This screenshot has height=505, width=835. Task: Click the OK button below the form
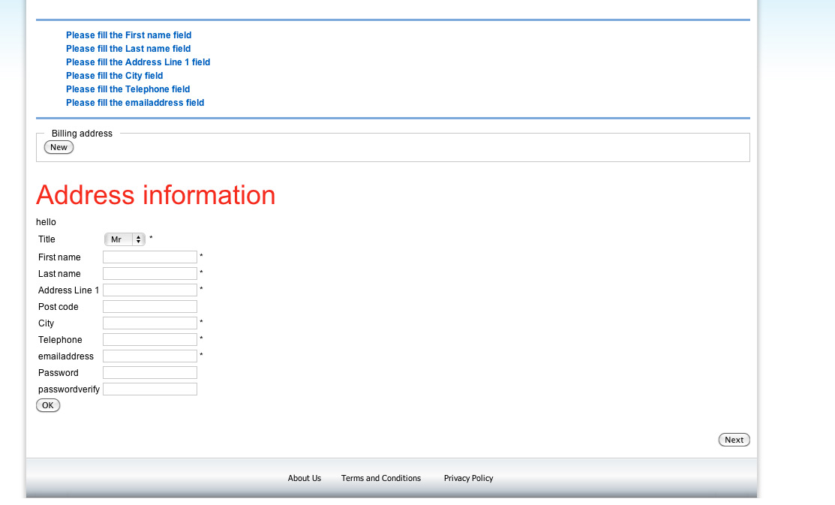pos(48,405)
